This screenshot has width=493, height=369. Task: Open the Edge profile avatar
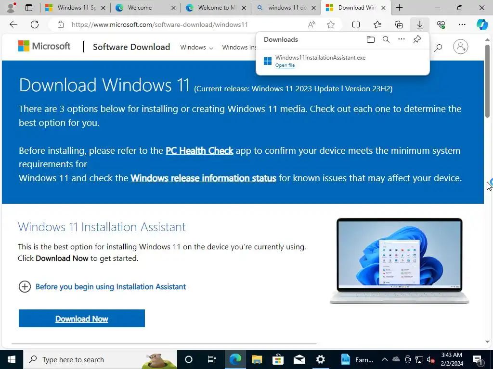click(x=12, y=8)
